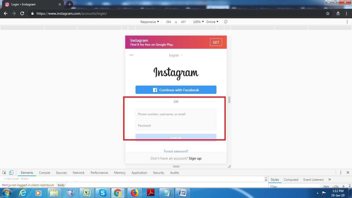Open the incognito profile icon
This screenshot has height=198, width=352.
338,13
